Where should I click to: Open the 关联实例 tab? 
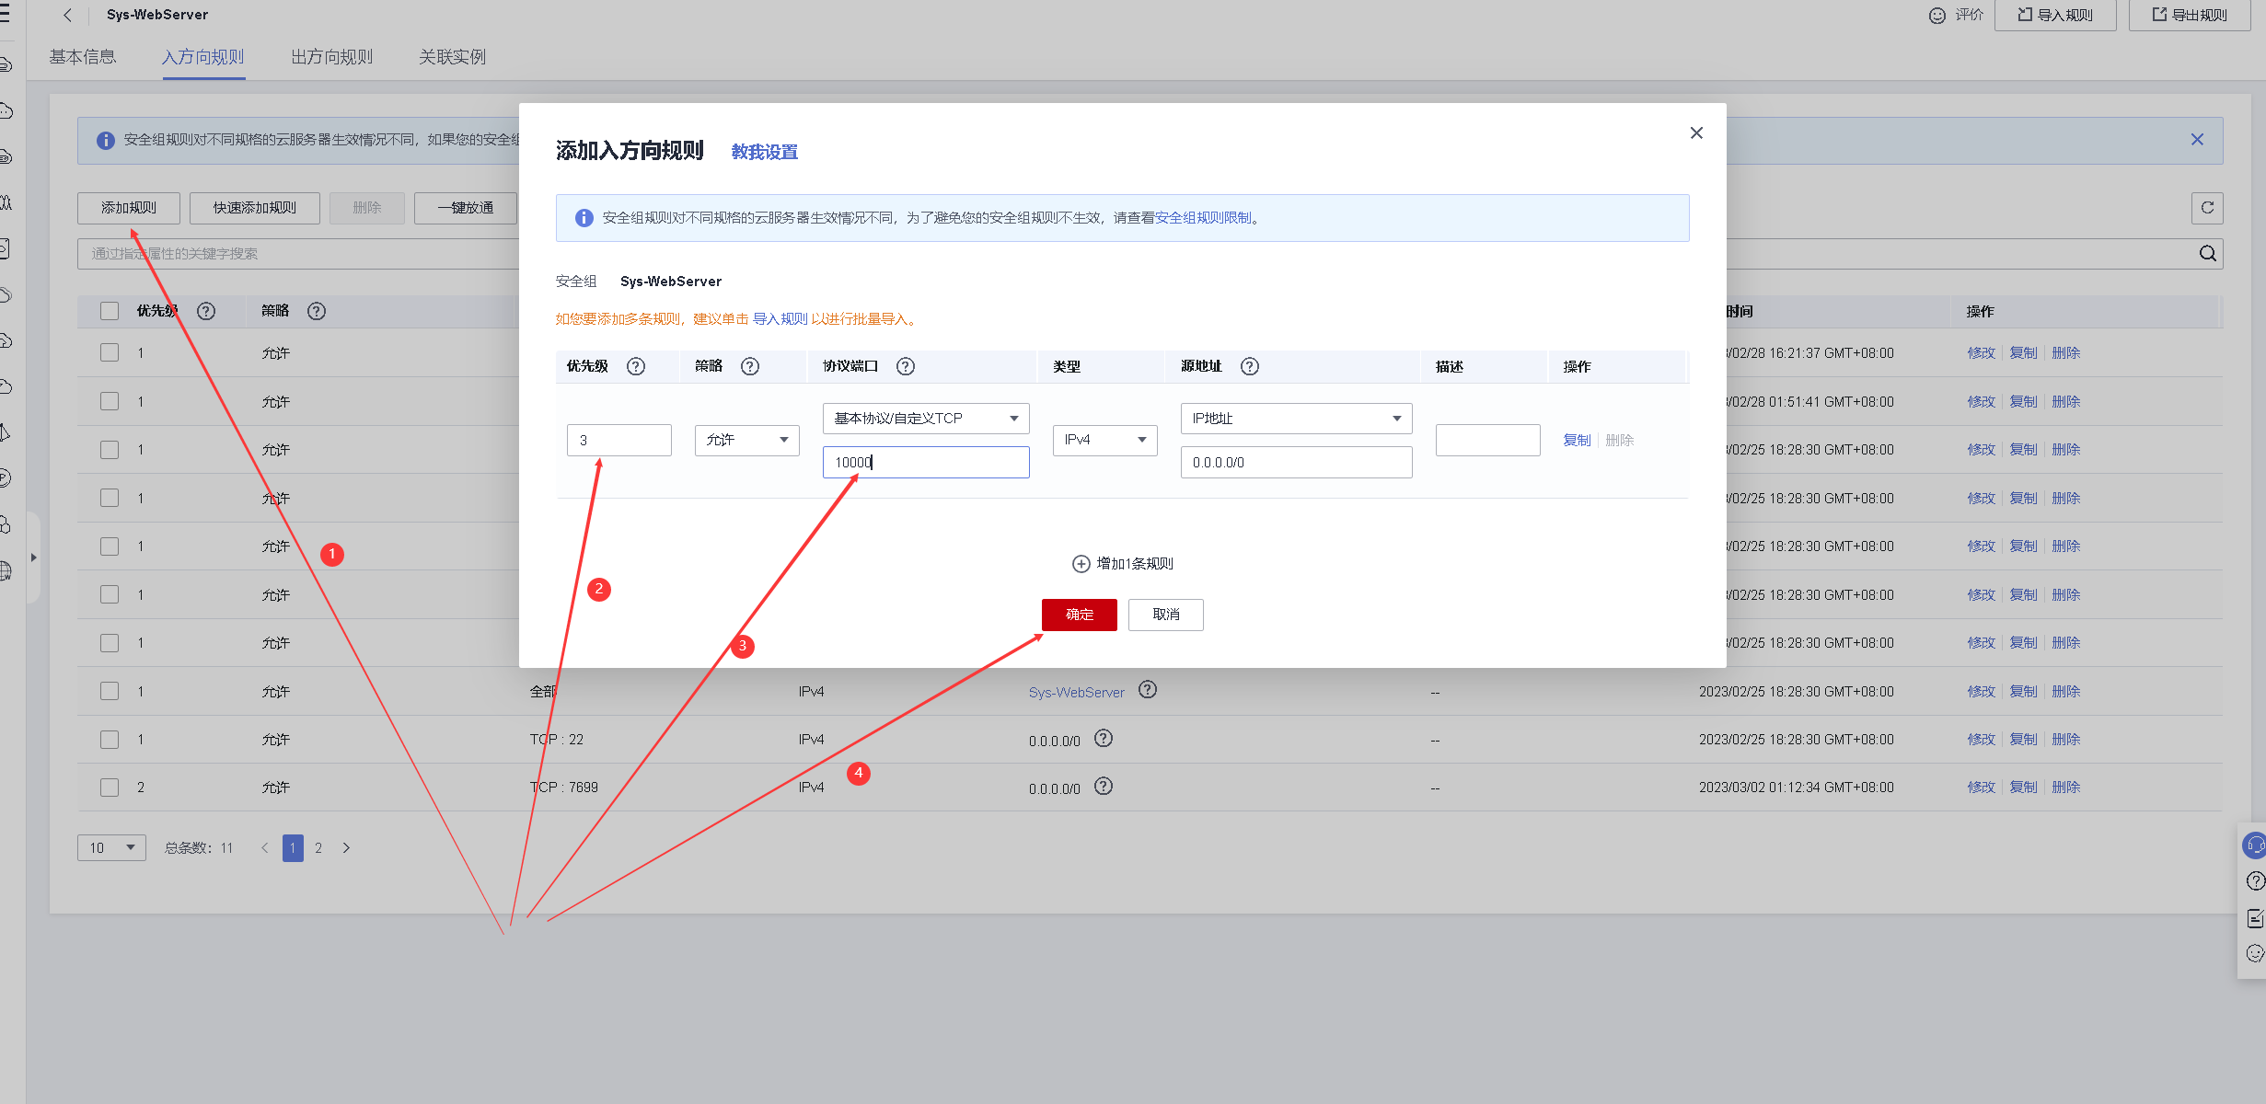[x=452, y=57]
